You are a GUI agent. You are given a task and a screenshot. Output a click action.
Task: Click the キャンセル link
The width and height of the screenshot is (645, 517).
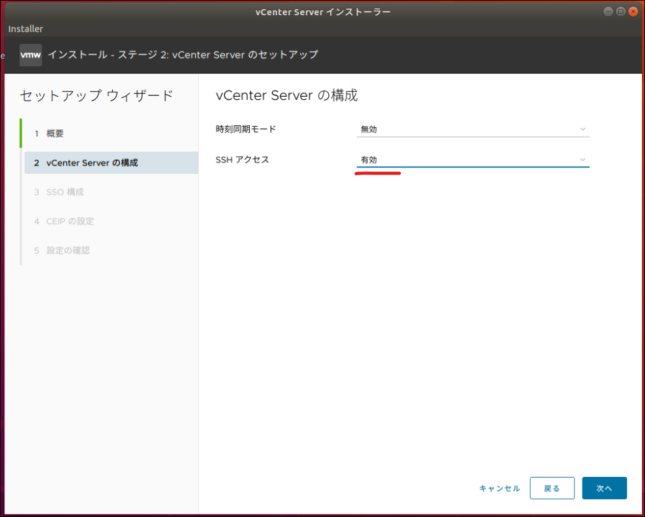(x=500, y=488)
